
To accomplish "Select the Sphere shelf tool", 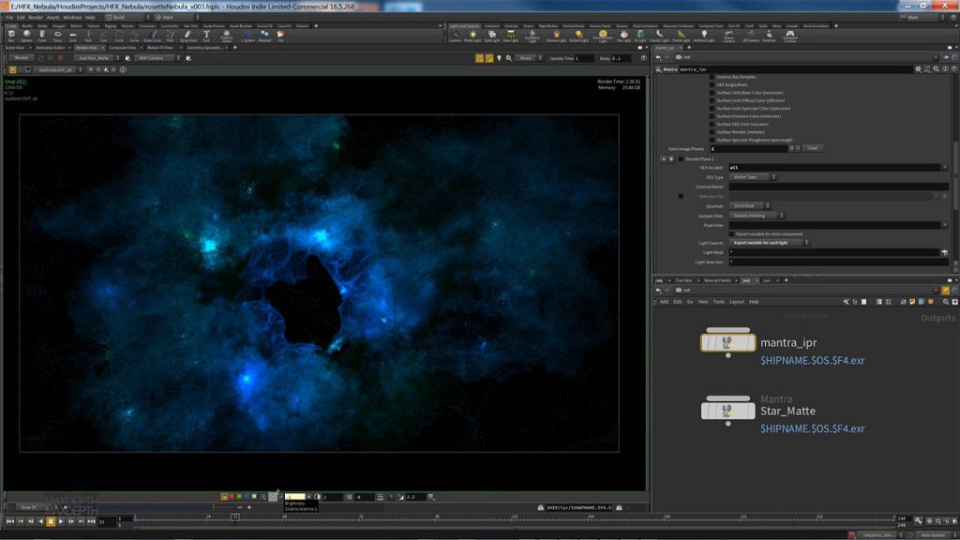I will click(26, 37).
